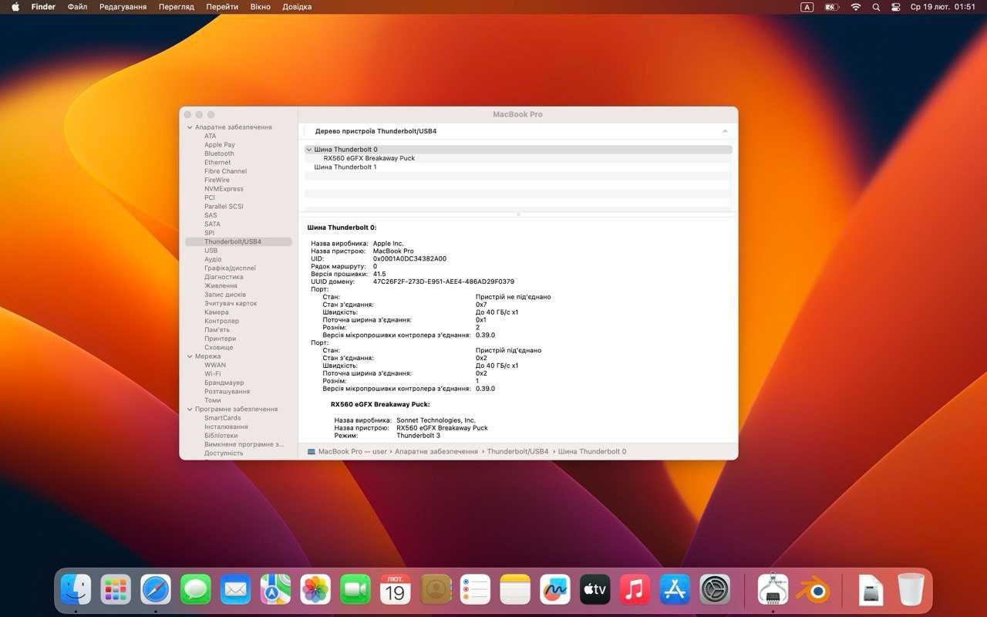Select Ethernet in the sidebar
Viewport: 987px width, 617px height.
tap(217, 163)
